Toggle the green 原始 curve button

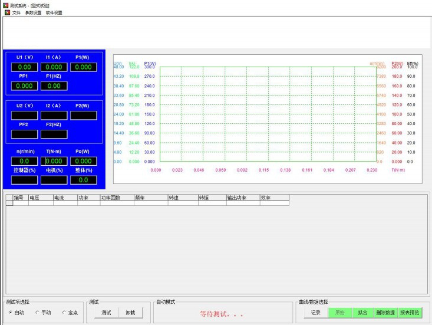pyautogui.click(x=340, y=313)
